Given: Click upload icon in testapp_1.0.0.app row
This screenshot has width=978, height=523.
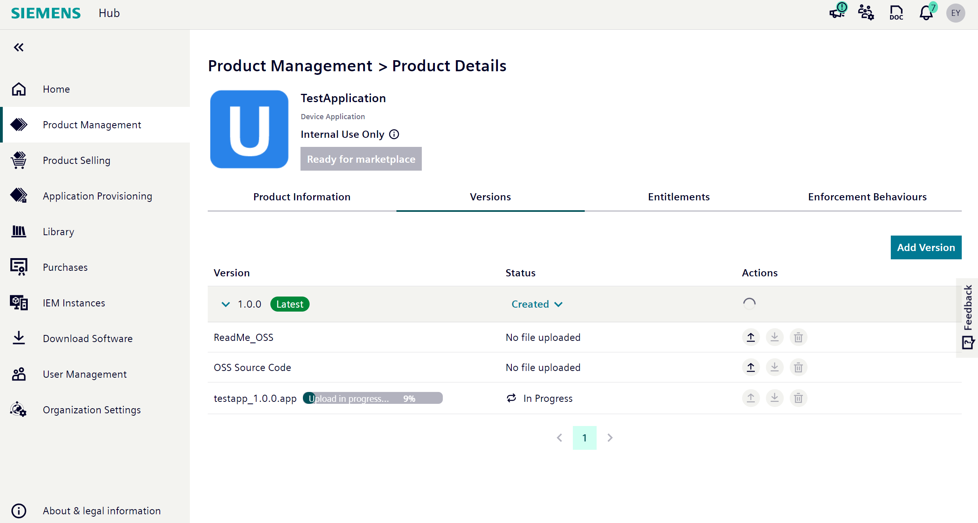Looking at the screenshot, I should point(751,398).
